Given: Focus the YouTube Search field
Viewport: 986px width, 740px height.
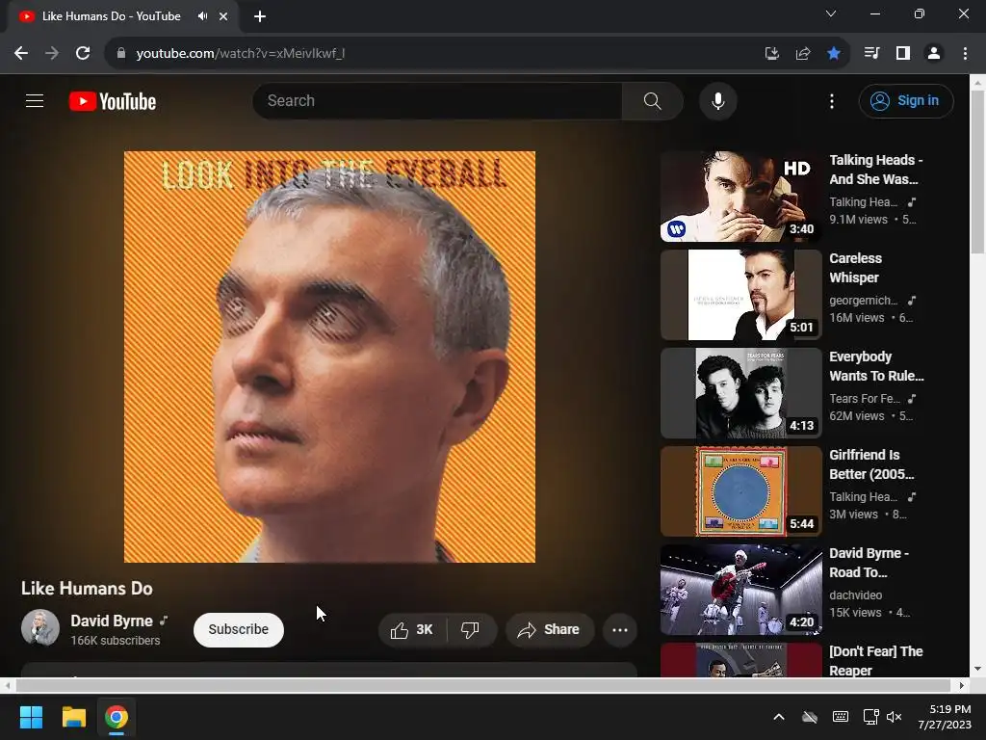Looking at the screenshot, I should tap(438, 100).
